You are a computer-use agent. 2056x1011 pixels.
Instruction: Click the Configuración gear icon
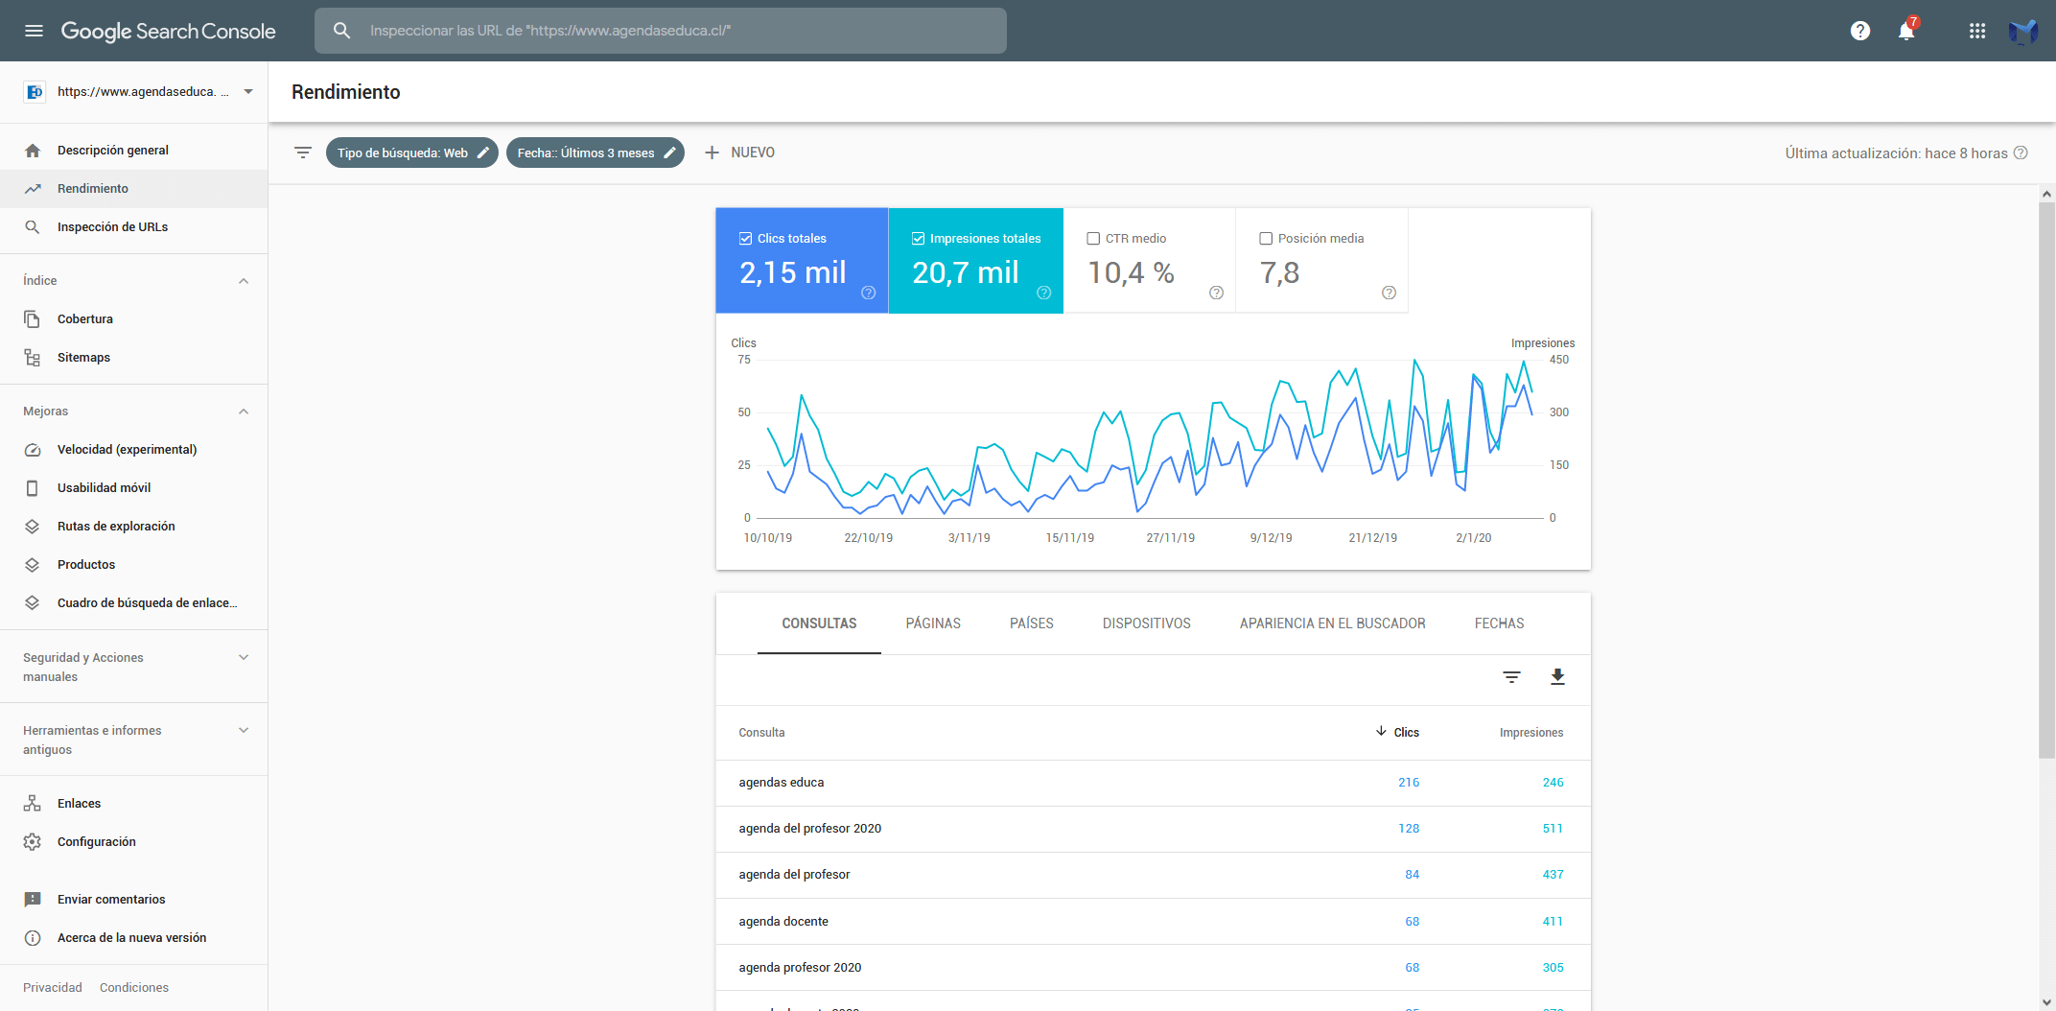click(33, 841)
